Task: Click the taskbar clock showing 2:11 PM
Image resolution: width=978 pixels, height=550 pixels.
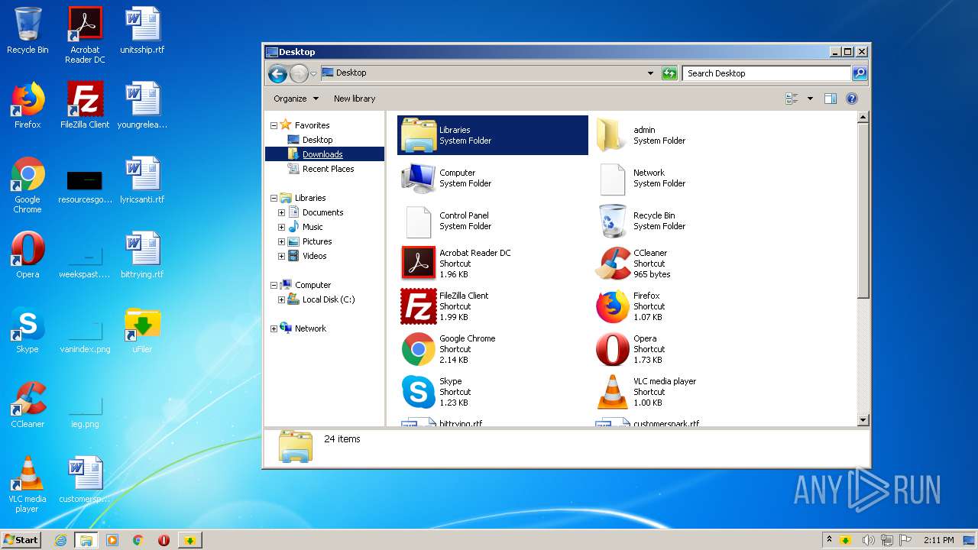Action: [x=938, y=540]
